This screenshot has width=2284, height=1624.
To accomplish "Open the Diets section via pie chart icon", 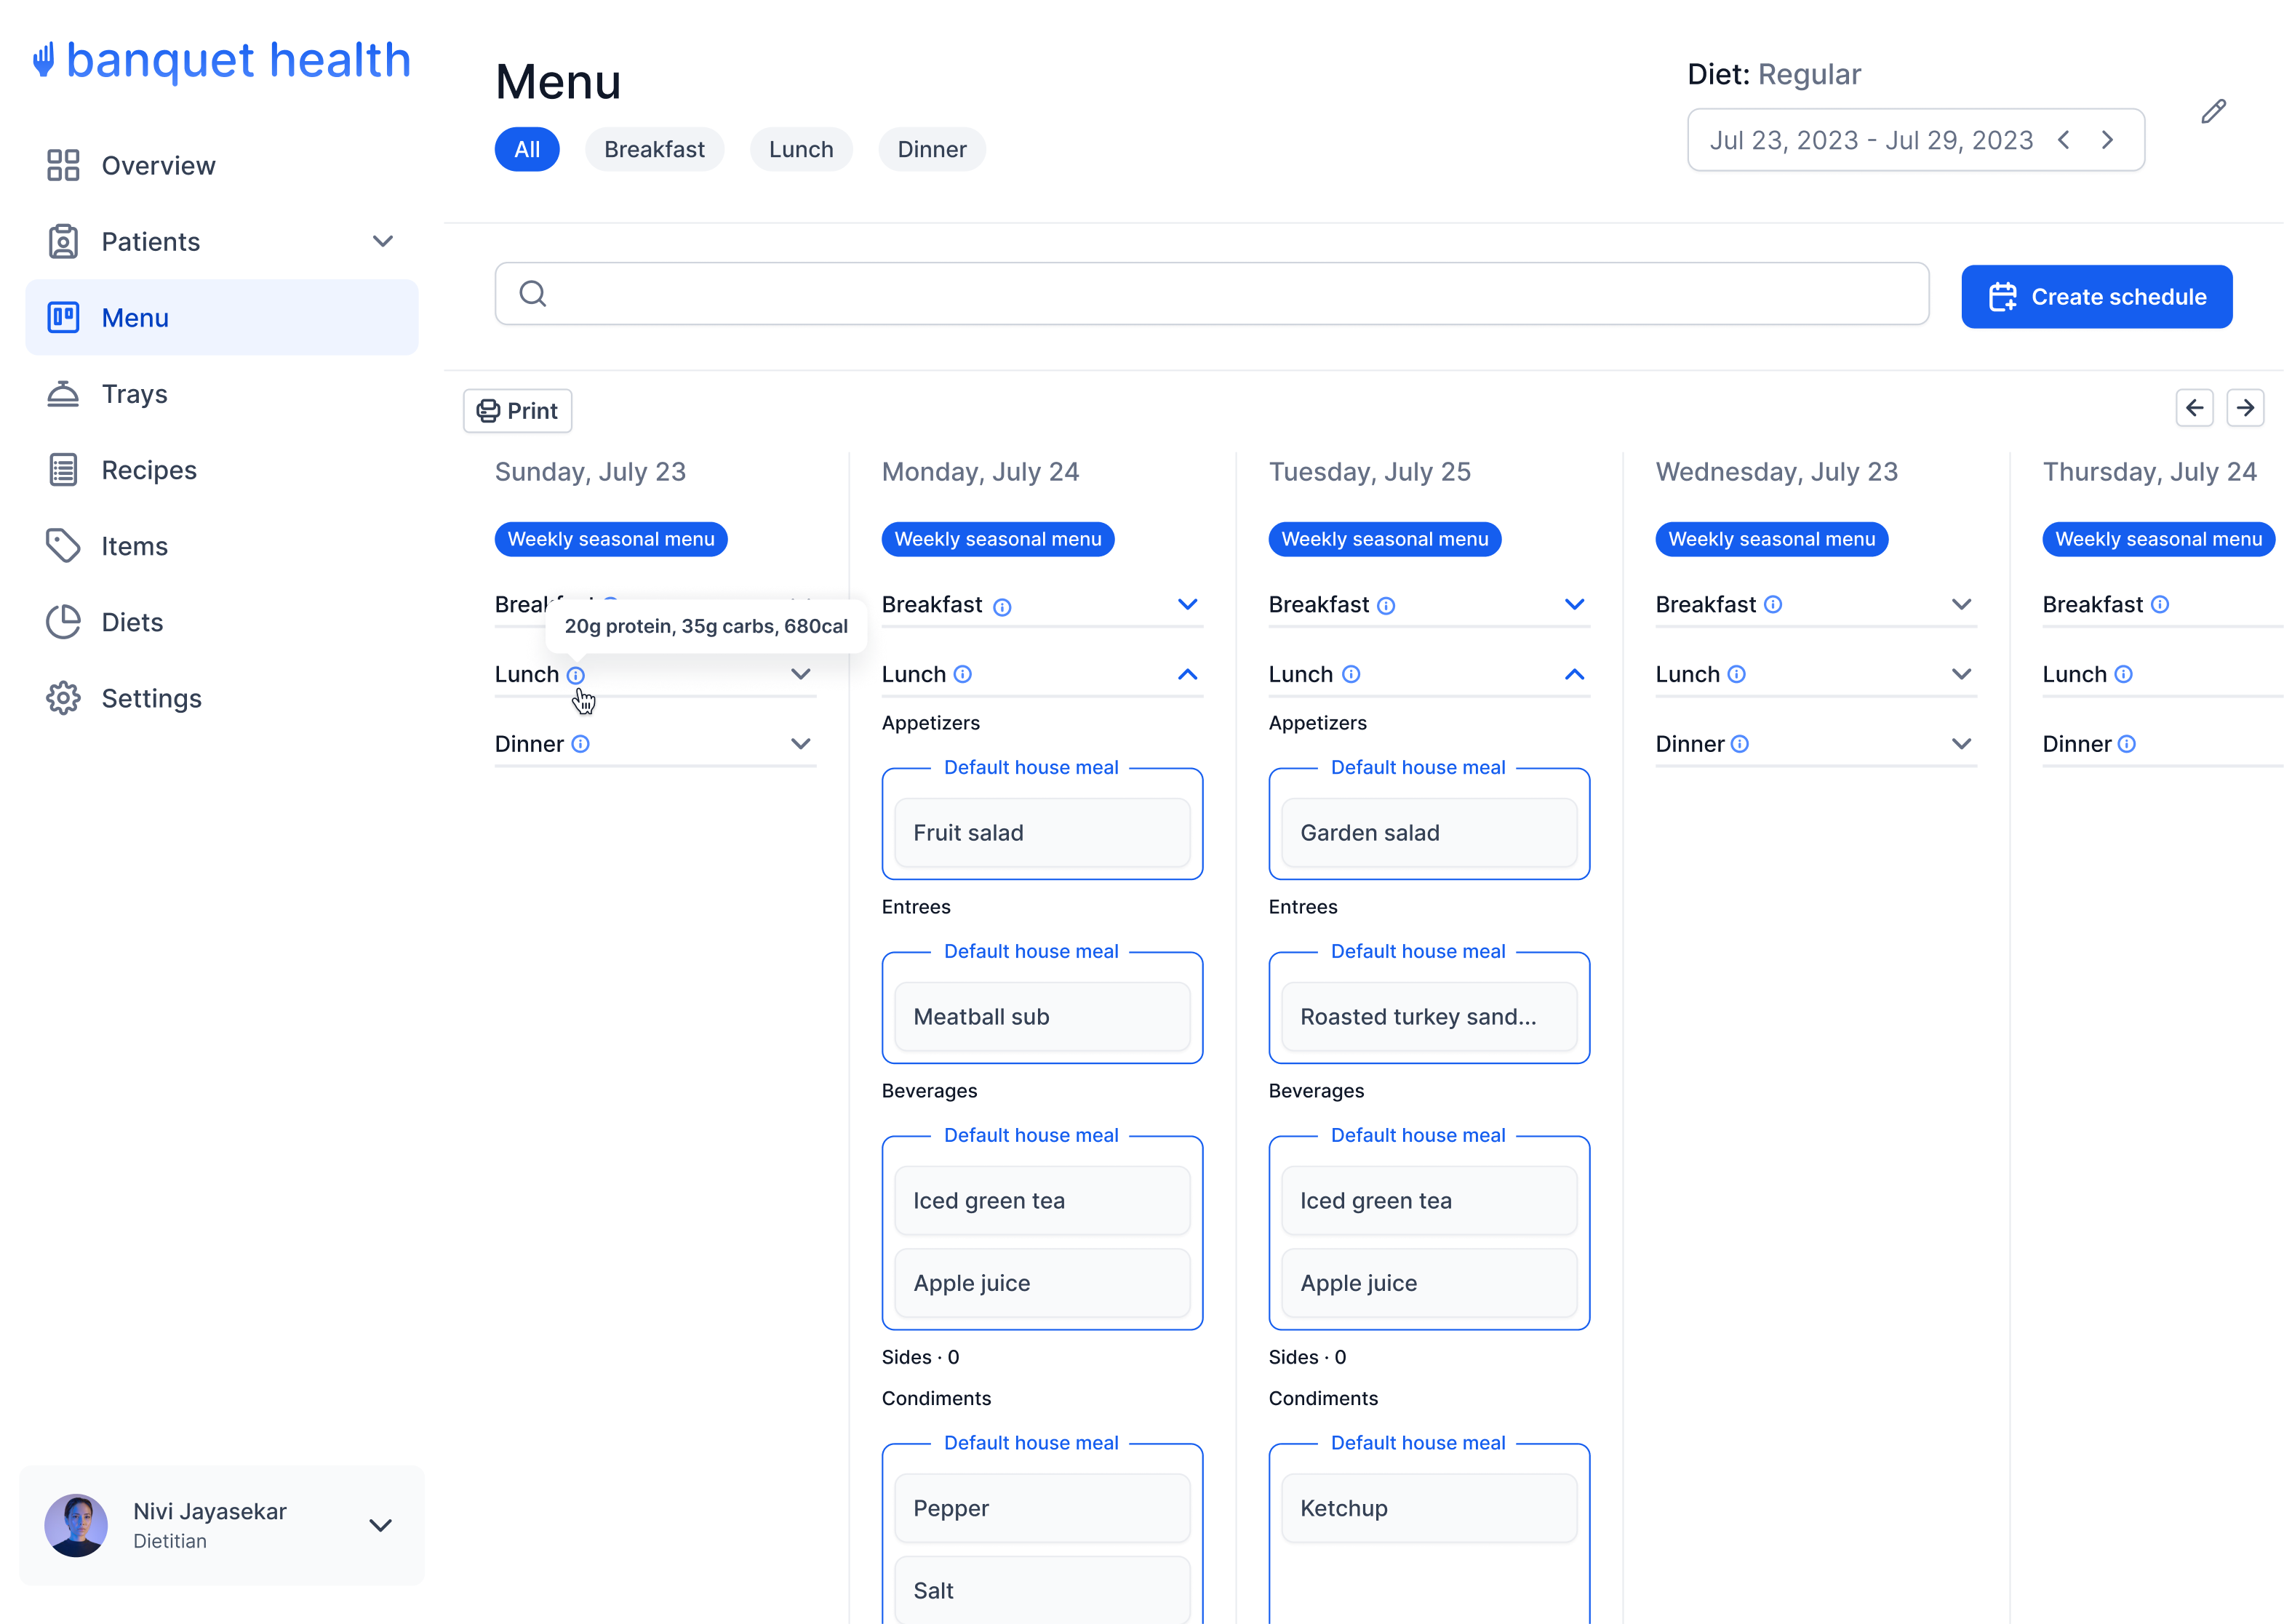I will coord(63,621).
